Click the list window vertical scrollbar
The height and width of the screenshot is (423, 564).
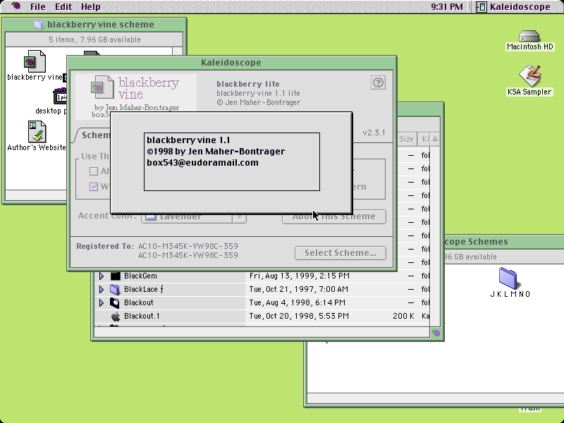[435, 238]
